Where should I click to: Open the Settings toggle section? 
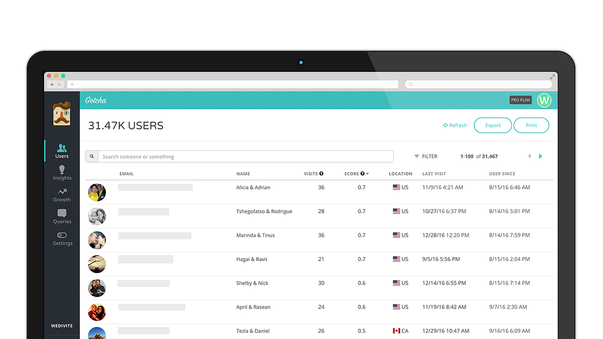click(x=62, y=238)
